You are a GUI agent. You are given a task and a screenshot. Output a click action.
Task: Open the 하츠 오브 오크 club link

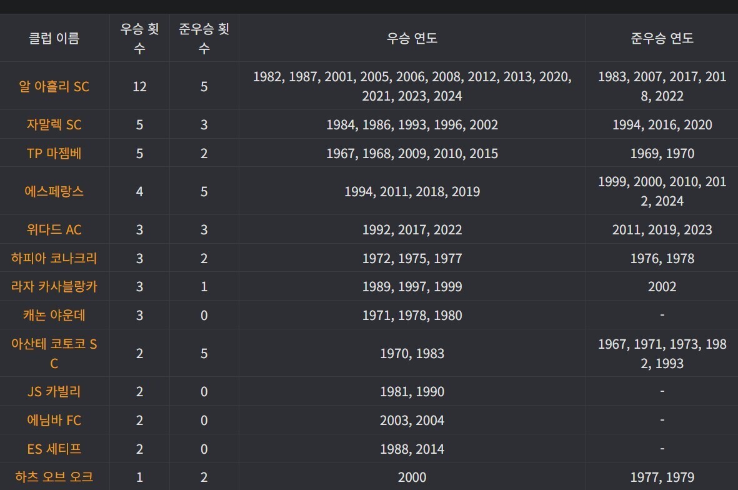(x=54, y=477)
